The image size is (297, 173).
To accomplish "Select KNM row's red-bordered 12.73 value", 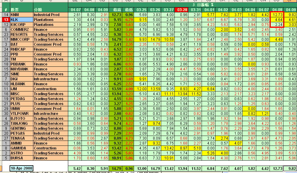I will pyautogui.click(x=276, y=15).
